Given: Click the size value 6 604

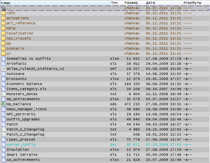Looking at the screenshot, I should click(134, 94).
